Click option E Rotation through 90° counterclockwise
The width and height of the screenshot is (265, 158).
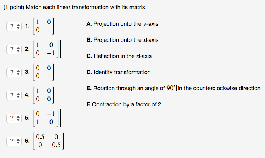173,88
